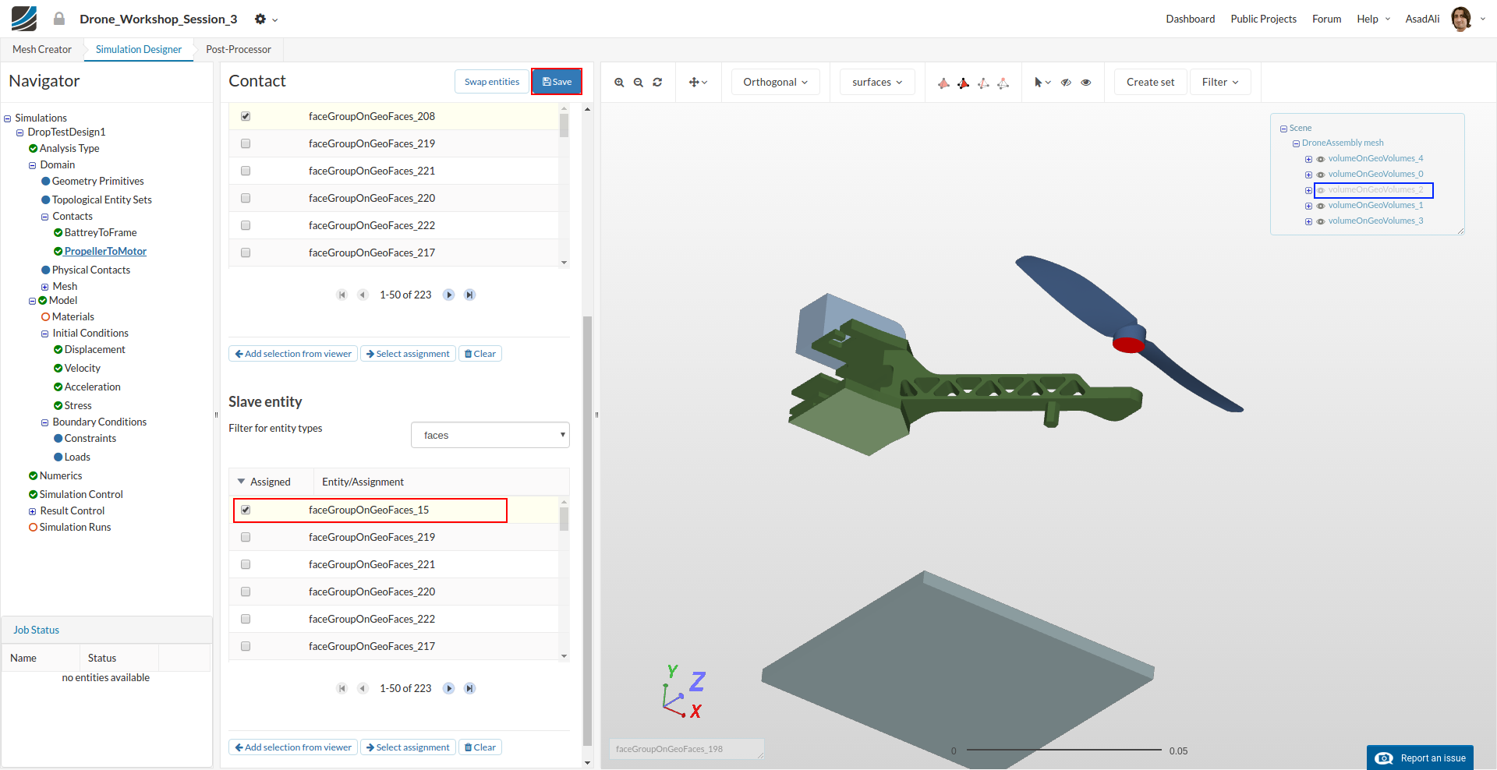Switch to the Post-Processor tab
Viewport: 1497px width, 770px height.
click(x=239, y=49)
